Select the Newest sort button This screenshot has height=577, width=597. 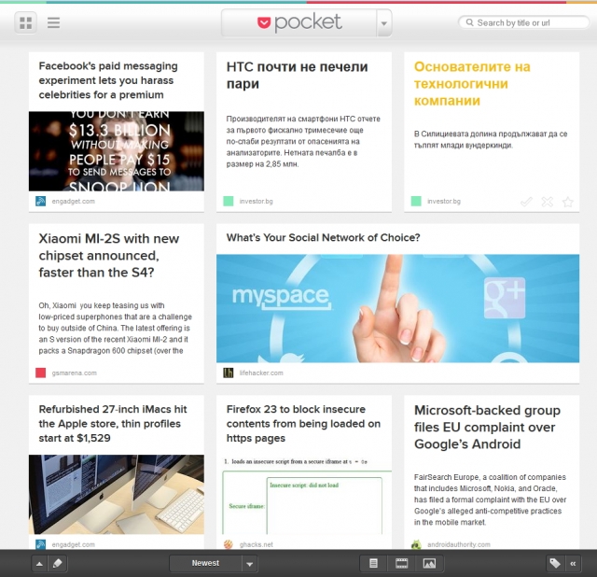[x=205, y=563]
